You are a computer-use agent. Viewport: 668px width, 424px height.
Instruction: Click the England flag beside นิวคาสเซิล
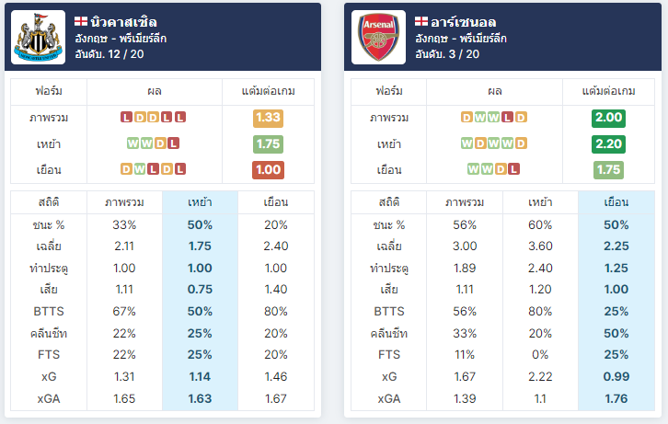(x=81, y=21)
